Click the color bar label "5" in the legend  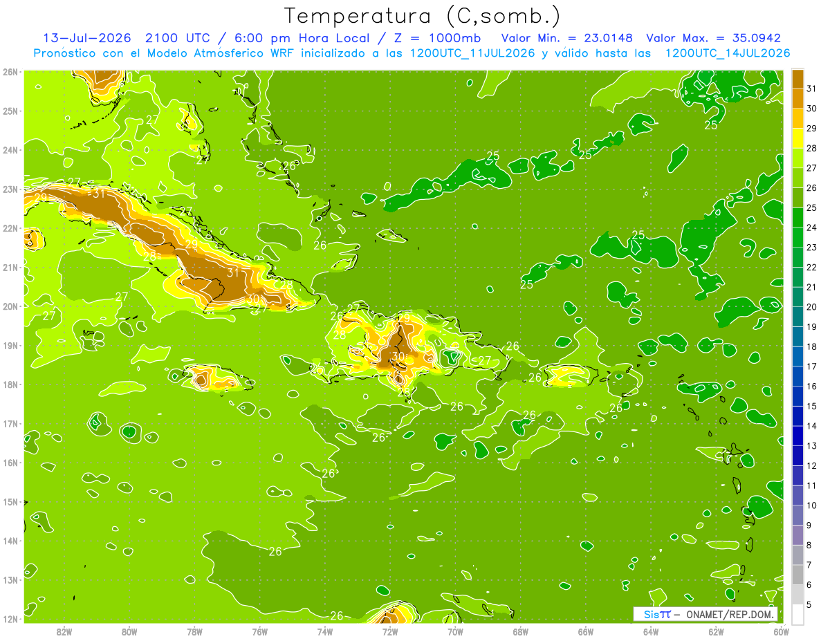(809, 605)
